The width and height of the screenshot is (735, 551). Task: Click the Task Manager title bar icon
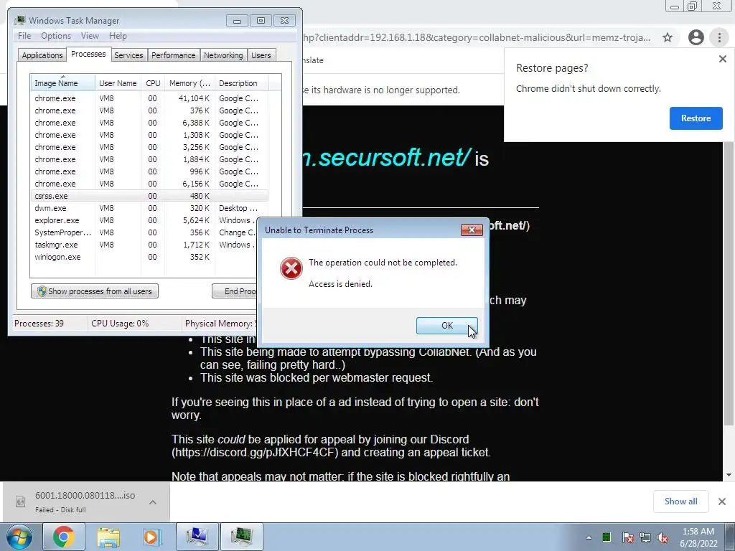(x=19, y=21)
